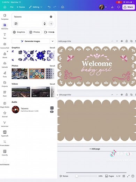136x182 pixels.
Task: See all Graphics results
Action: tap(52, 48)
